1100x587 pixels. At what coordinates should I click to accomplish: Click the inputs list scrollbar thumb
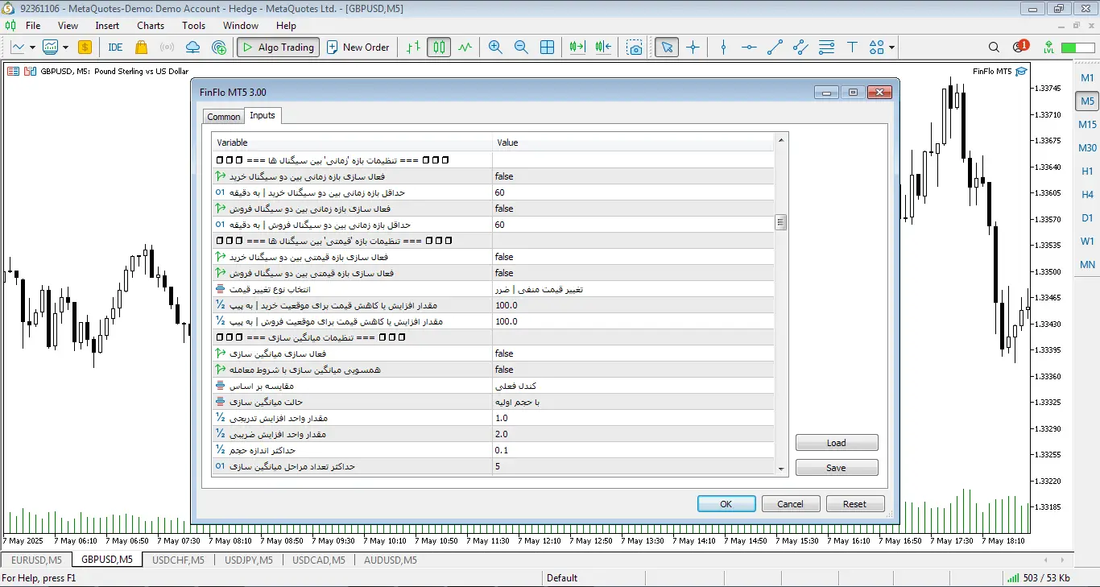[x=781, y=223]
